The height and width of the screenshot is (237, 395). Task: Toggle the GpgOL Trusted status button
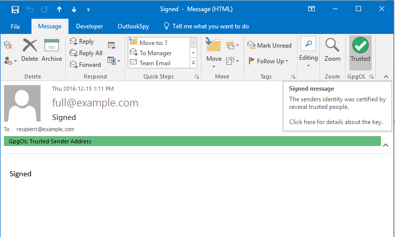tap(360, 51)
